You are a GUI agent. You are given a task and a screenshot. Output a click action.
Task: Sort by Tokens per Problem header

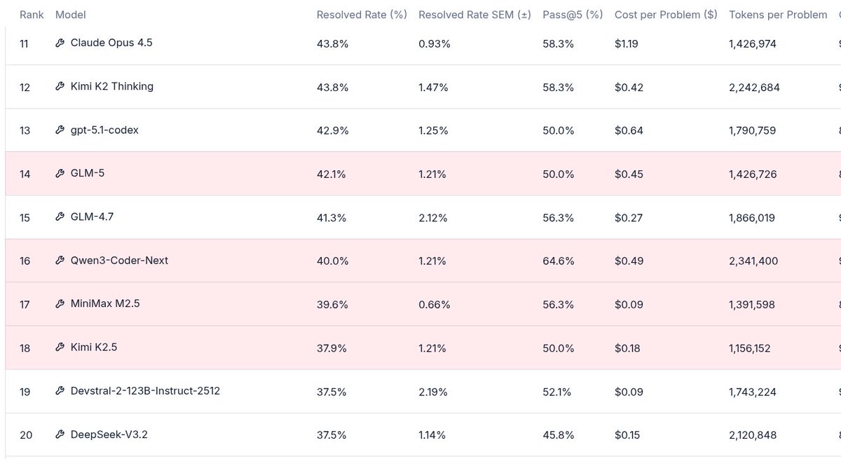[778, 15]
